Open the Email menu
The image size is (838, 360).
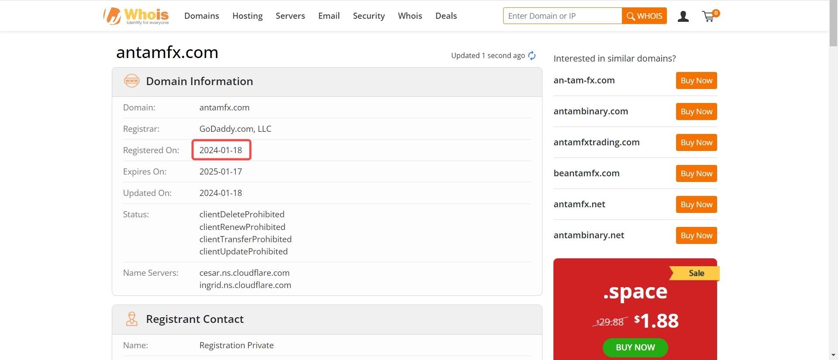pos(329,16)
